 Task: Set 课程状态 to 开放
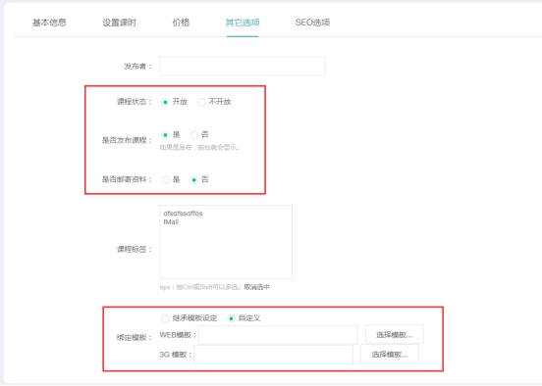coord(165,102)
